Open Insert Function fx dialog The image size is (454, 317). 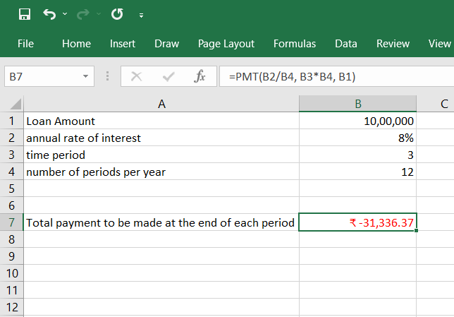[x=200, y=76]
